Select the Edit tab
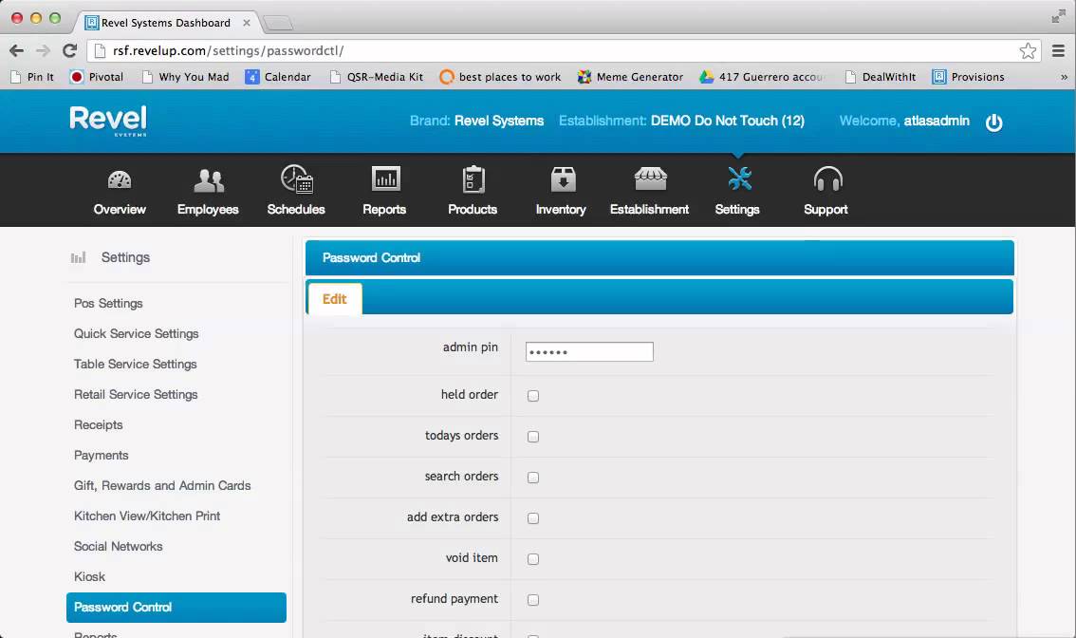This screenshot has height=638, width=1076. (335, 299)
